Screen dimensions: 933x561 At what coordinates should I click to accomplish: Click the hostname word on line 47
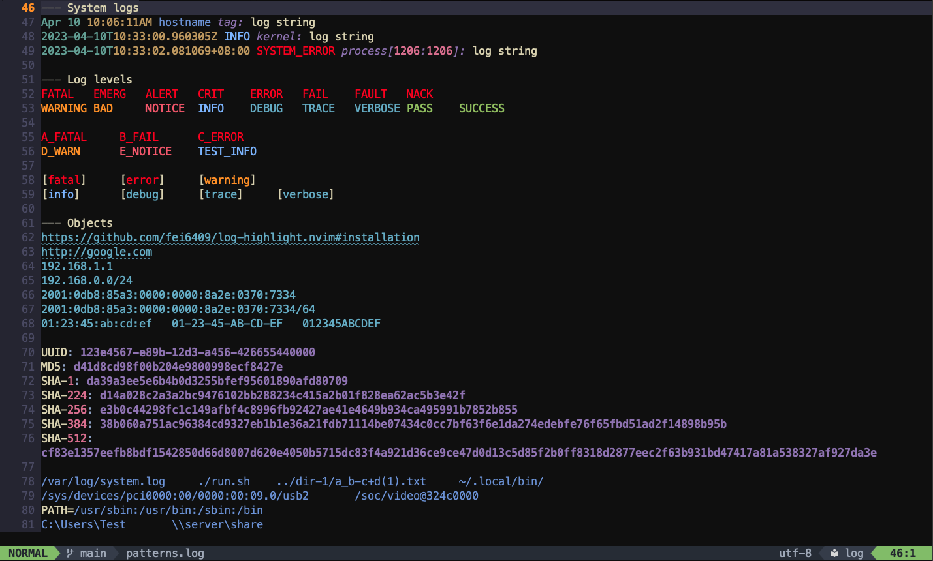click(185, 22)
